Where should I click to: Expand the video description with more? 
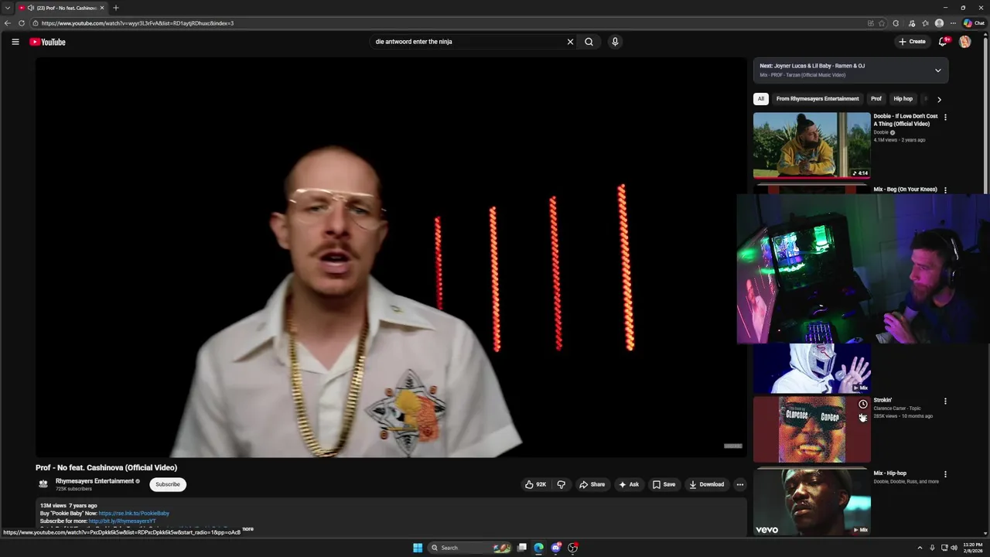pos(247,529)
